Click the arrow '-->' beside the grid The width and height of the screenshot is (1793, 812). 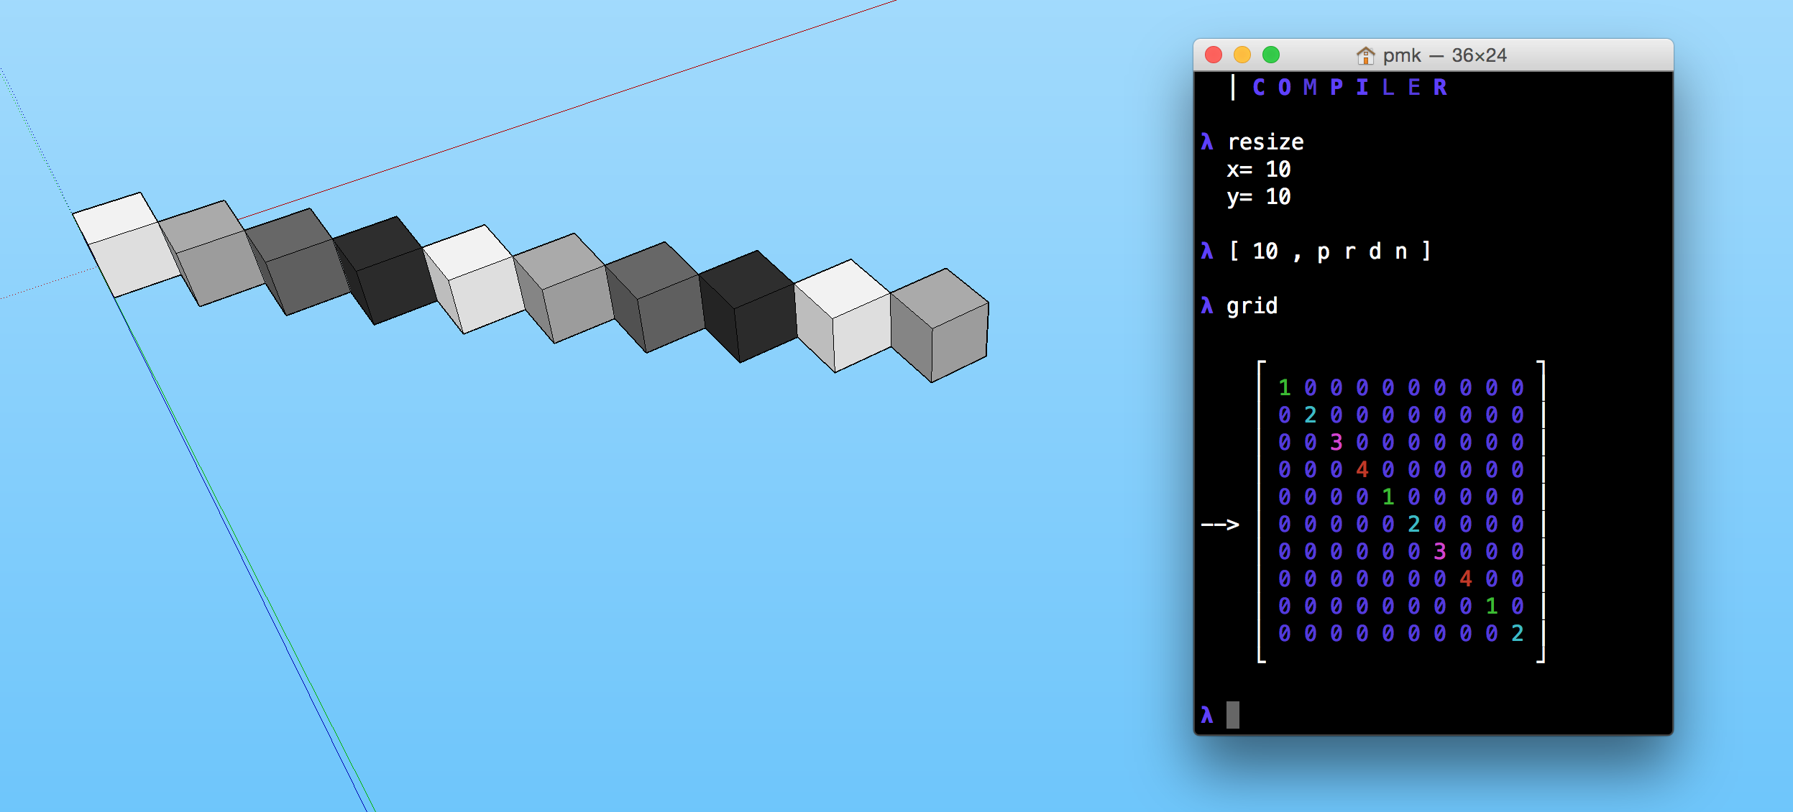pyautogui.click(x=1220, y=525)
